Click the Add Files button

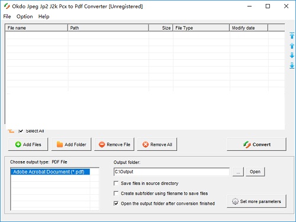click(x=28, y=144)
